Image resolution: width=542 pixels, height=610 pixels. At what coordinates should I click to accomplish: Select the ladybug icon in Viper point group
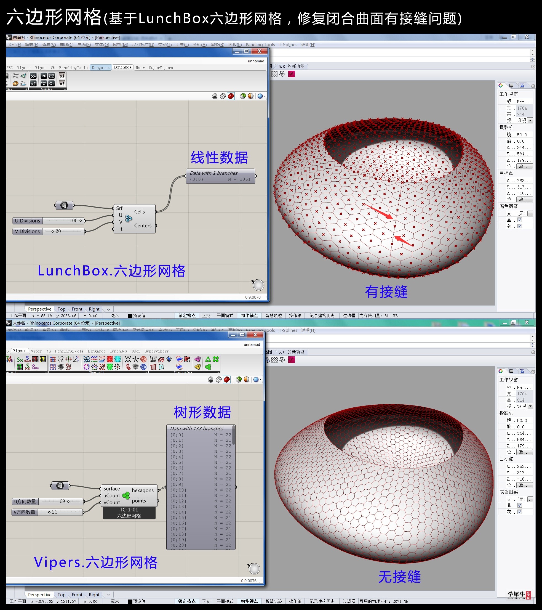(68, 367)
